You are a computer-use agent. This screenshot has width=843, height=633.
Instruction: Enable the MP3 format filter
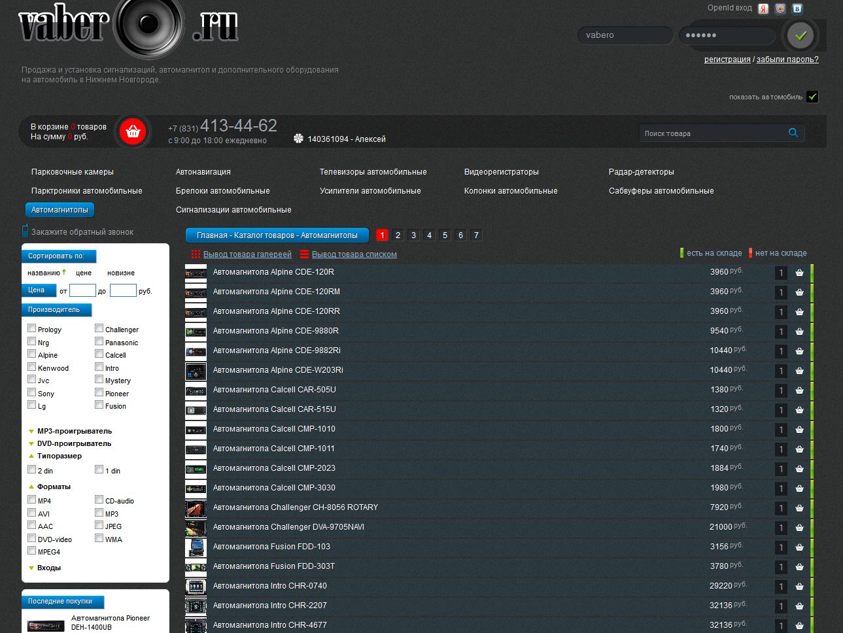click(x=99, y=513)
